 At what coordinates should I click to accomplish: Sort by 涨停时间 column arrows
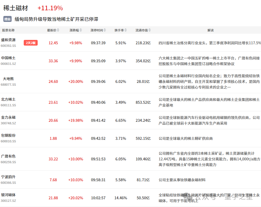pos(105,30)
